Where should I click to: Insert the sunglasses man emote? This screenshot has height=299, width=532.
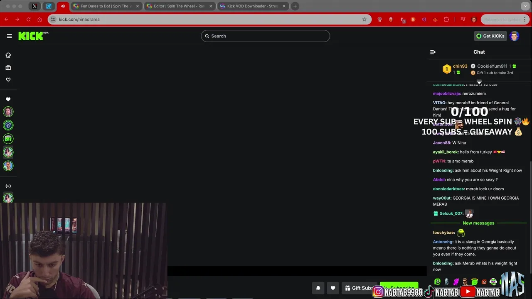tap(465, 282)
